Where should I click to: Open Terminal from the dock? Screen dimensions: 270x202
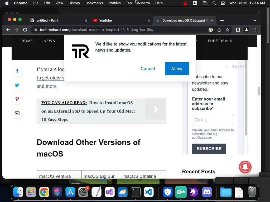click(136, 192)
